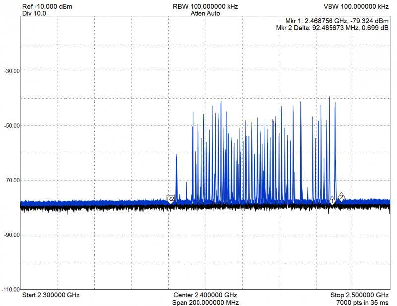Click the Span 200.000000 MHz label
Image resolution: width=397 pixels, height=306 pixels.
pos(205,302)
